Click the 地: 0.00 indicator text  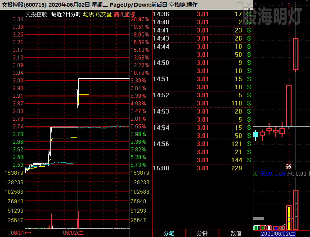(297, 174)
